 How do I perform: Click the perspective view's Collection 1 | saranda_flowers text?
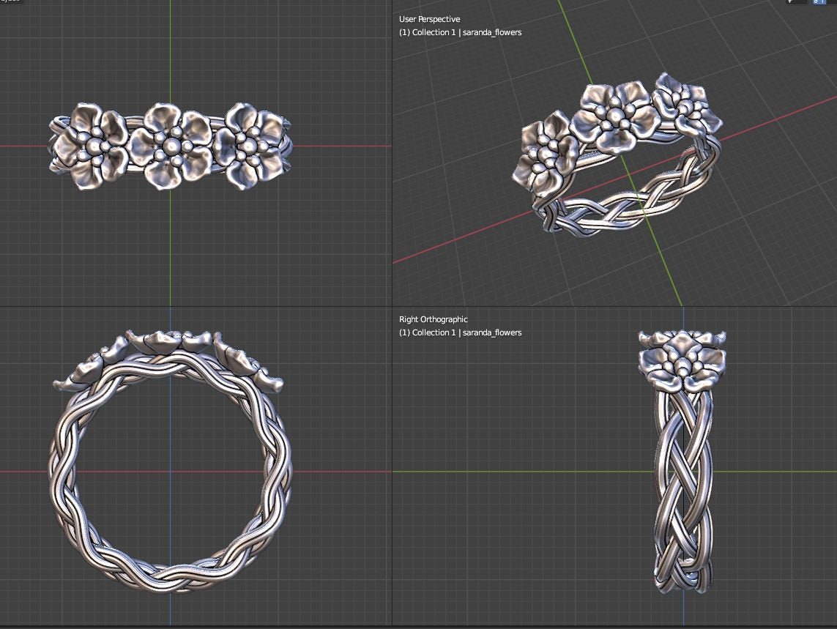pos(460,32)
